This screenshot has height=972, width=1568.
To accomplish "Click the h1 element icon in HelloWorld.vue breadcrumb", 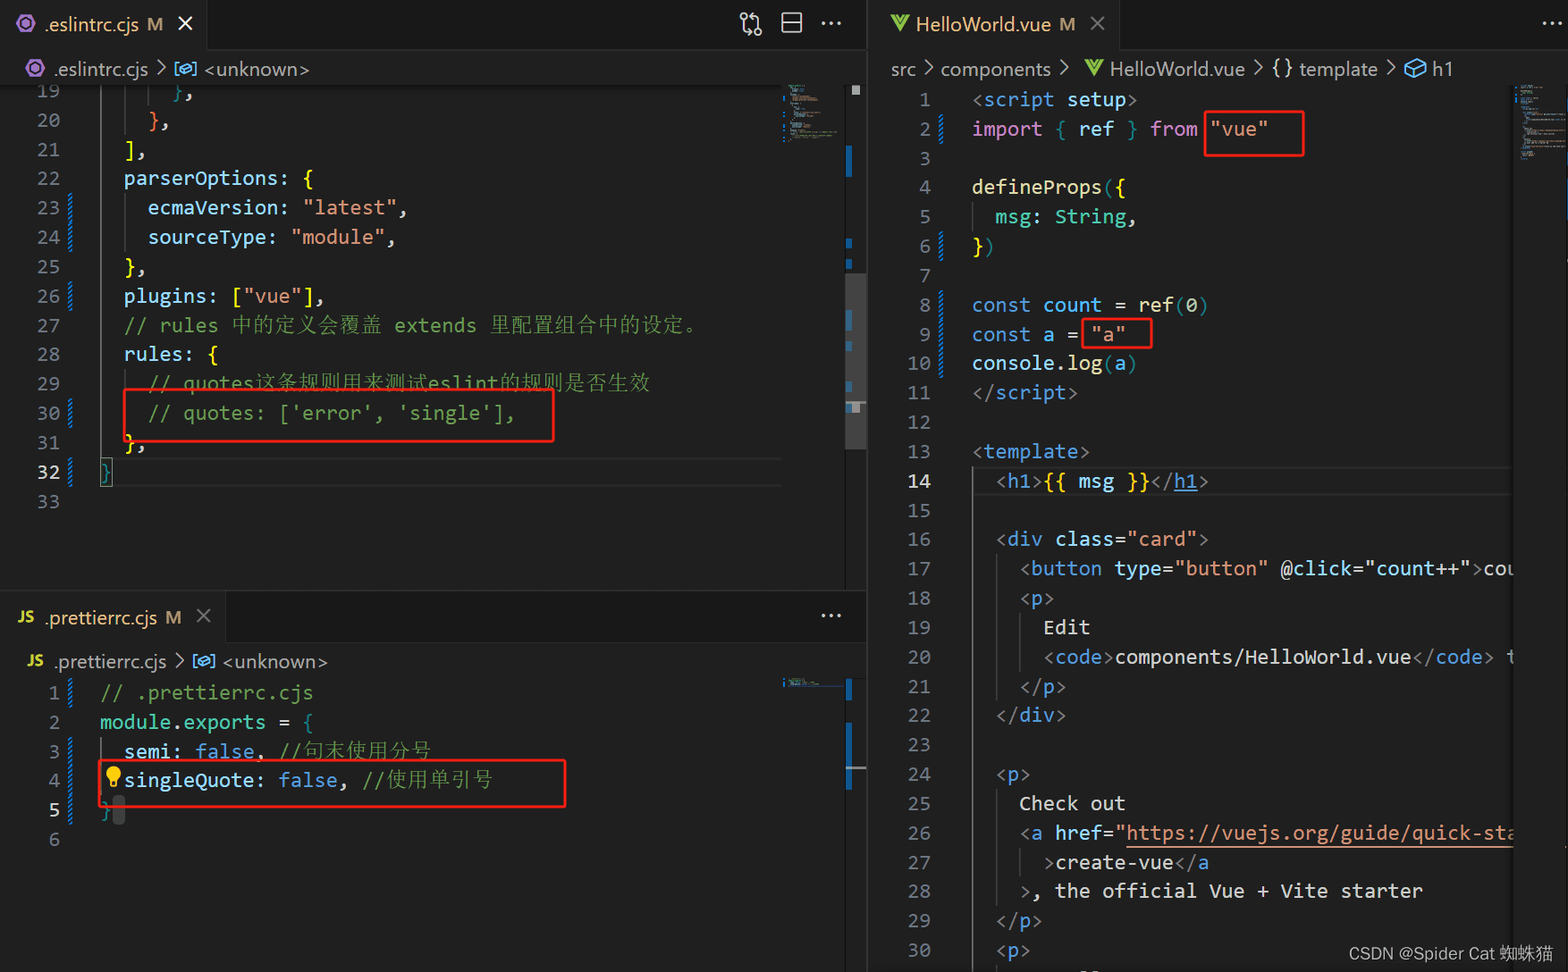I will (1416, 69).
